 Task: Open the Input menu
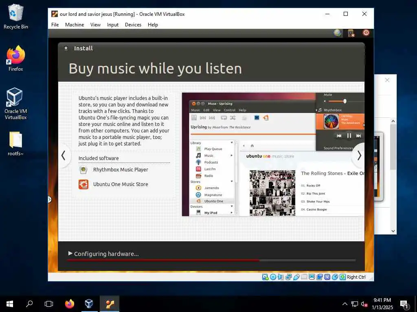click(x=113, y=25)
